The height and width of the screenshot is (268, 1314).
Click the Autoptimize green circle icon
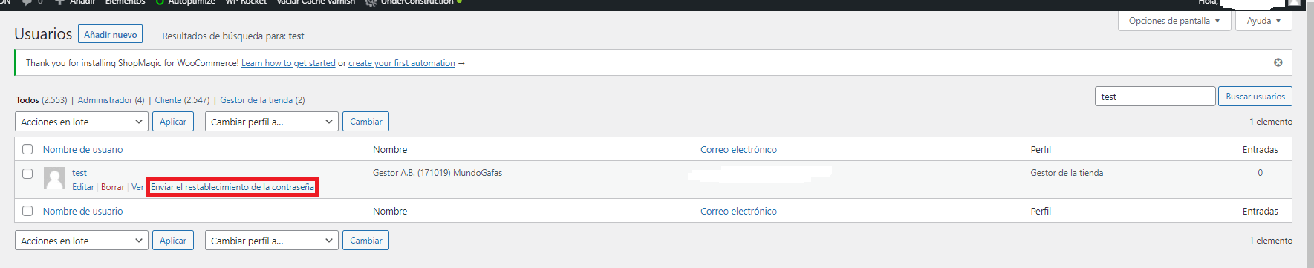point(160,2)
